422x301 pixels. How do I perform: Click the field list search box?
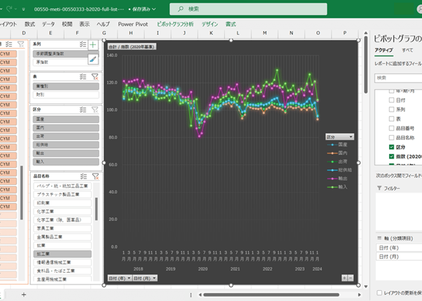pos(398,78)
